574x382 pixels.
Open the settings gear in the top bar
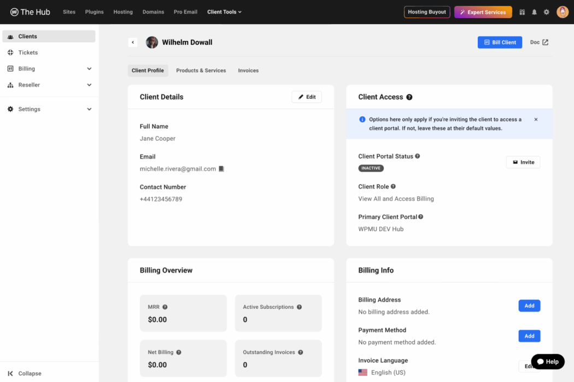(546, 11)
